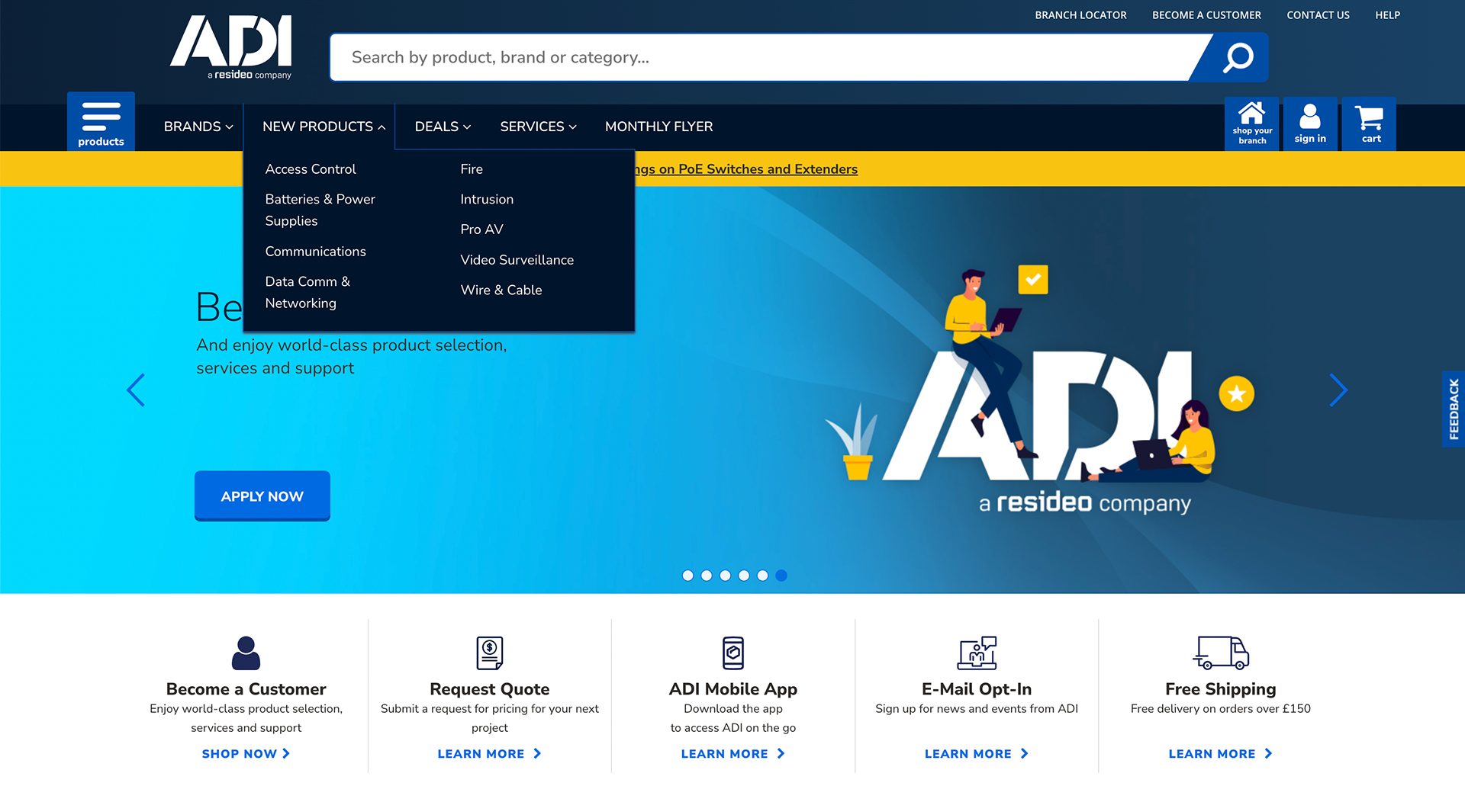Open the FEEDBACK side tab
Viewport: 1465px width, 786px height.
[x=1454, y=409]
